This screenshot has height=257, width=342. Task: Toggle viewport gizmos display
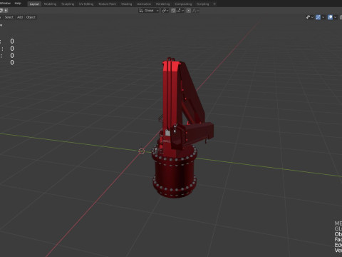318,17
